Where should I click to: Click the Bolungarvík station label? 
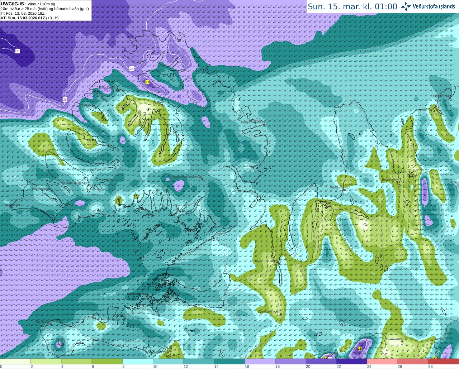(107, 87)
